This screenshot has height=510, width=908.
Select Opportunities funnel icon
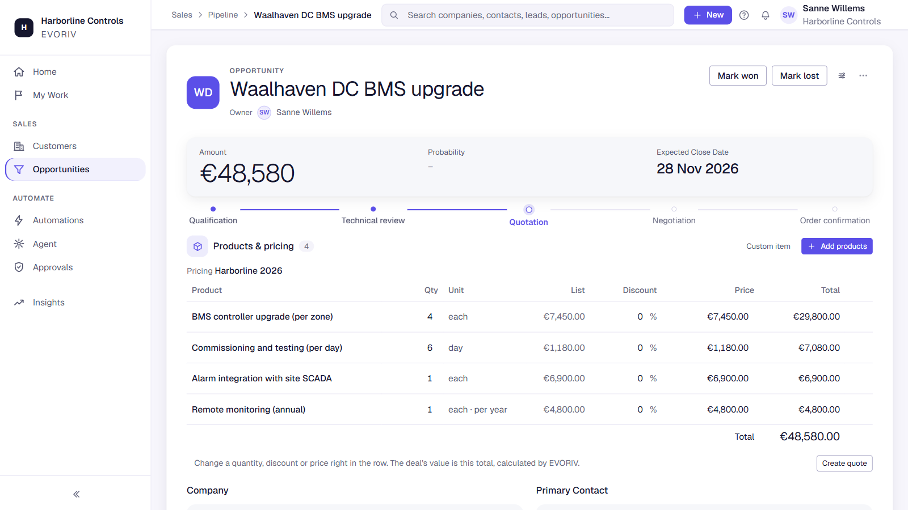(x=19, y=169)
